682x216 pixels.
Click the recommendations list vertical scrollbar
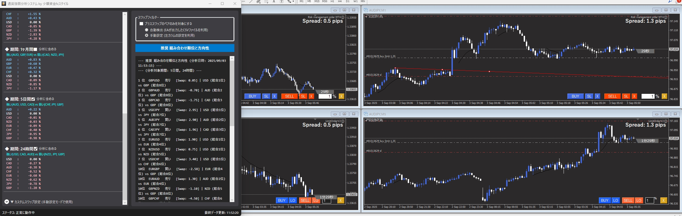pos(232,109)
